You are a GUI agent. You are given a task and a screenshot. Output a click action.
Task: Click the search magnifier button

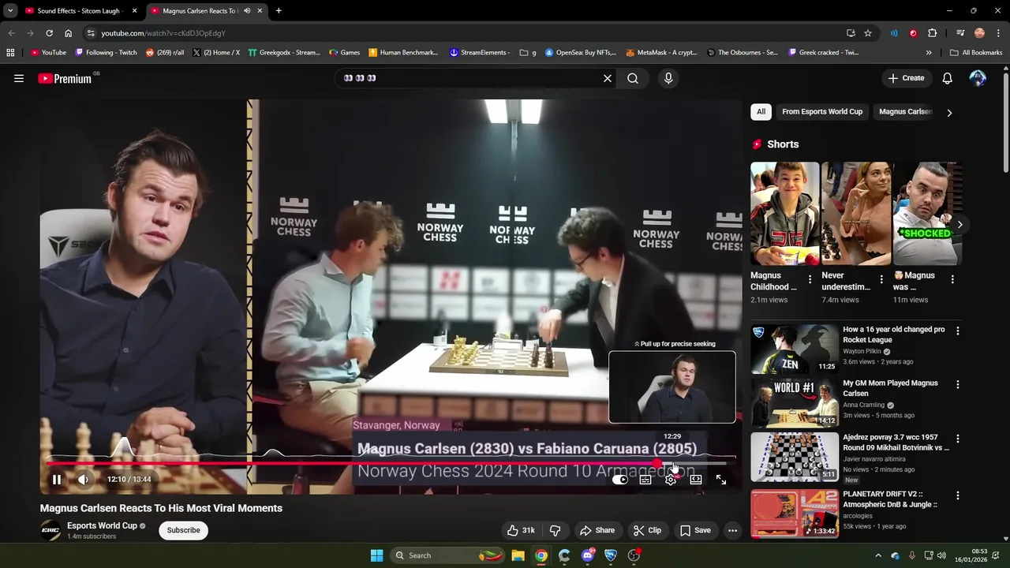pyautogui.click(x=633, y=78)
